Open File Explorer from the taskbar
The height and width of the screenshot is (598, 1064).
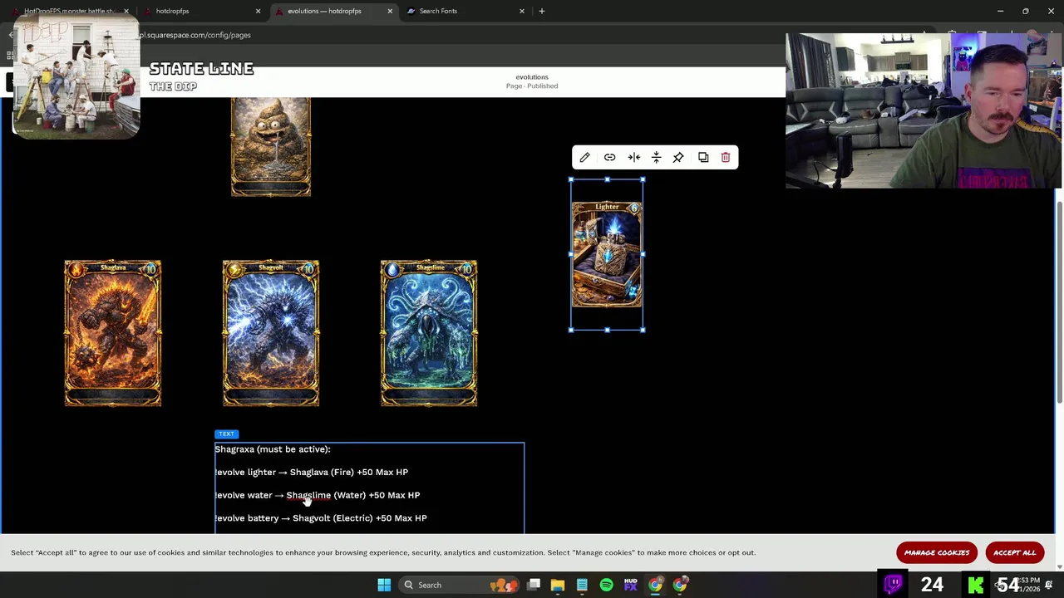click(558, 585)
